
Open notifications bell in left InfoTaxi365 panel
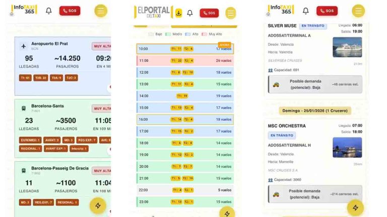(48, 11)
